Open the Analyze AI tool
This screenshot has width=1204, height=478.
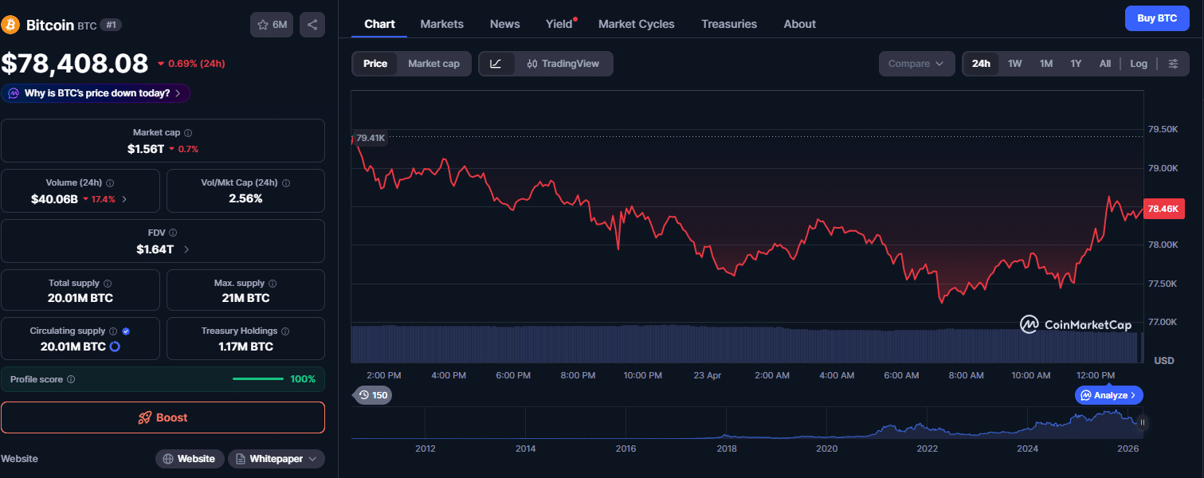tap(1108, 394)
